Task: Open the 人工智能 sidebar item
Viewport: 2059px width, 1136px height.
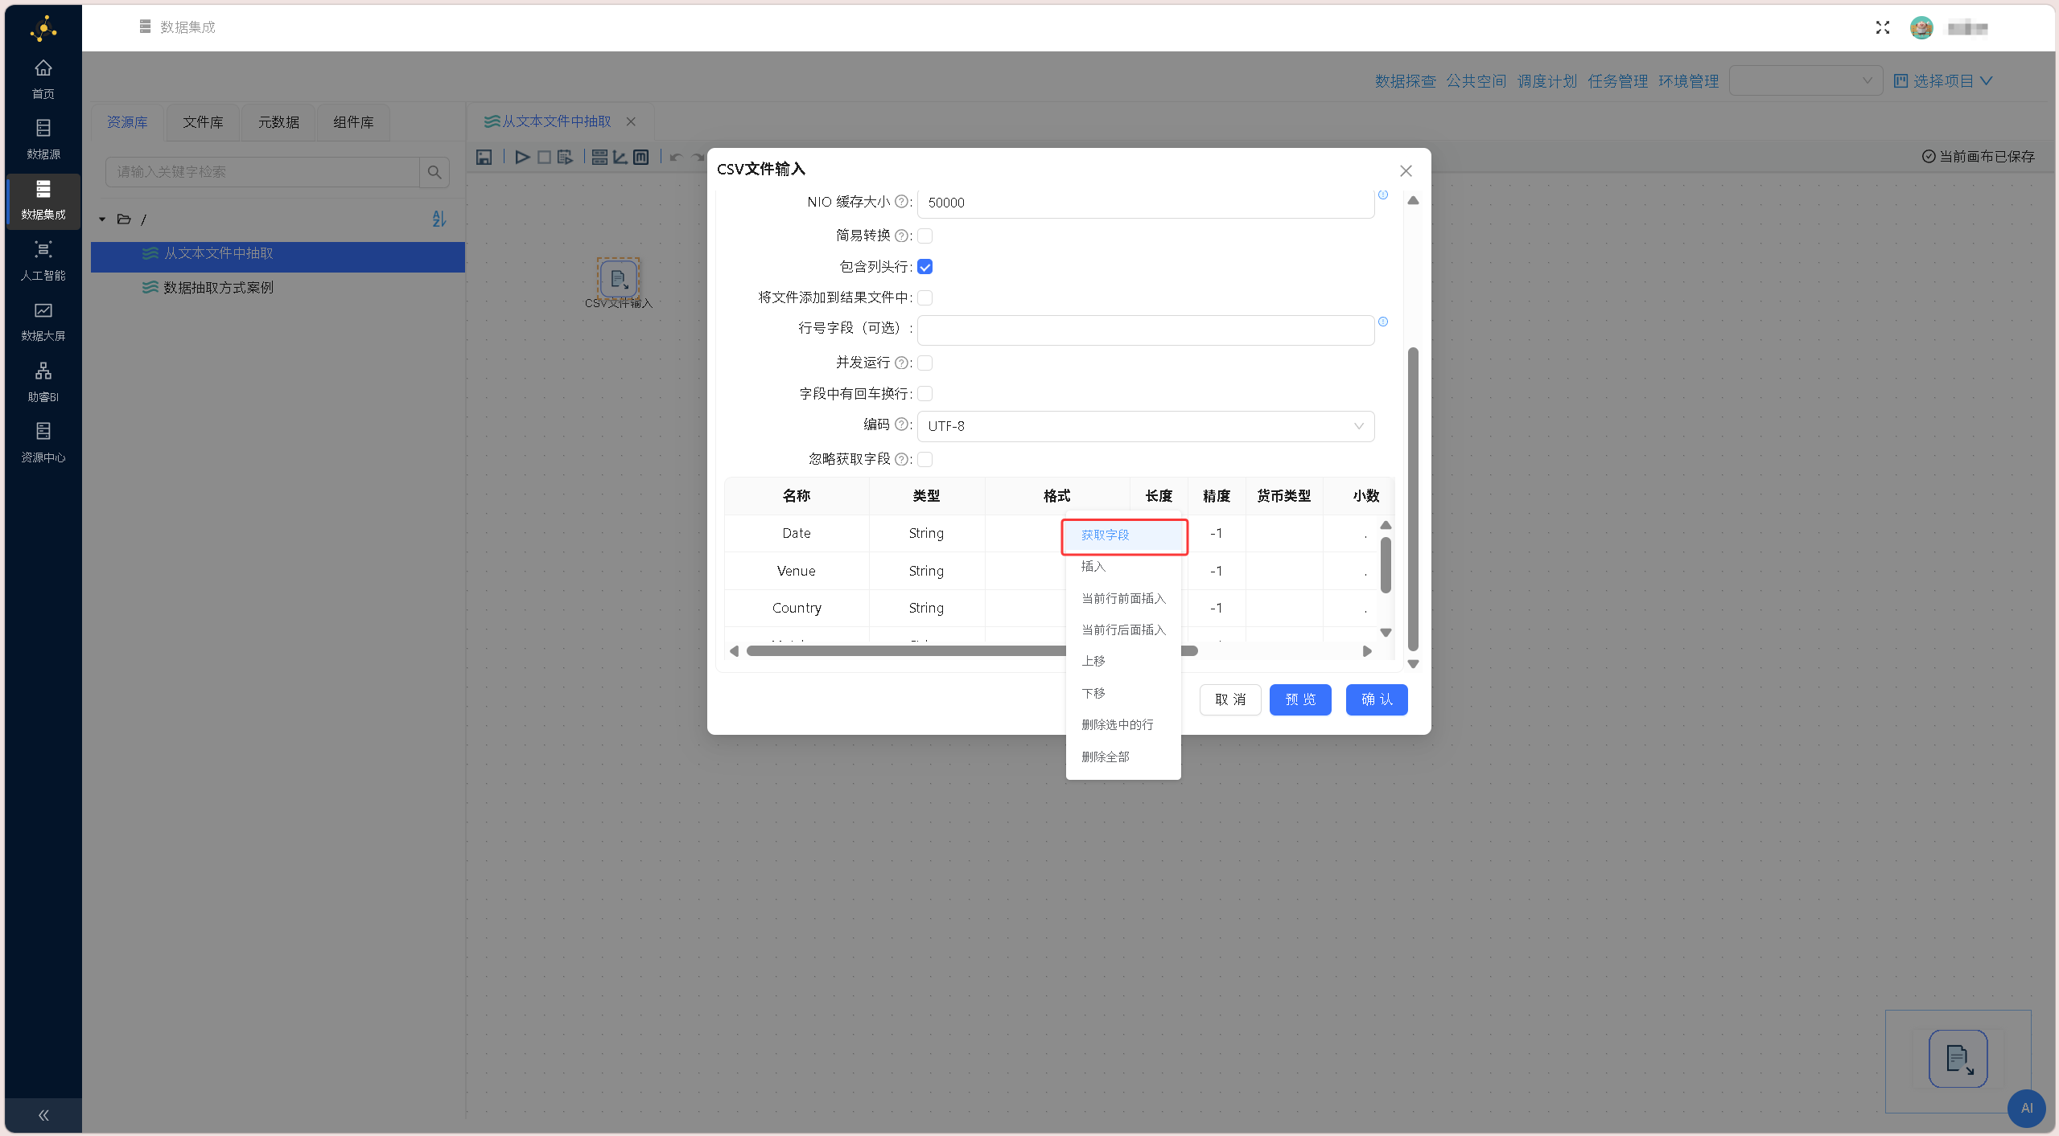Action: [43, 260]
